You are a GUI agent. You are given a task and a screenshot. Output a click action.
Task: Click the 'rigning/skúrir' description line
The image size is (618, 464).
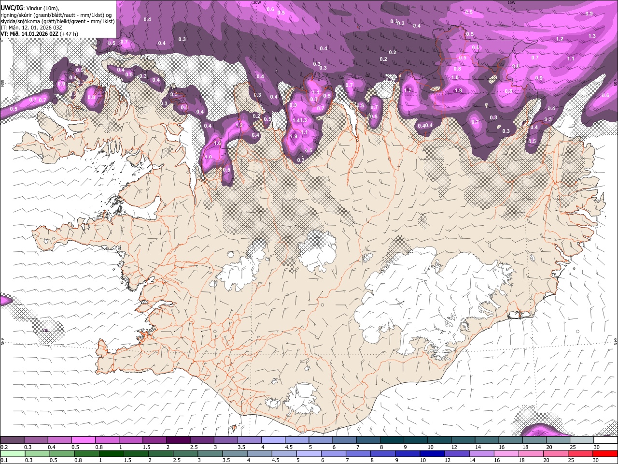tap(56, 14)
